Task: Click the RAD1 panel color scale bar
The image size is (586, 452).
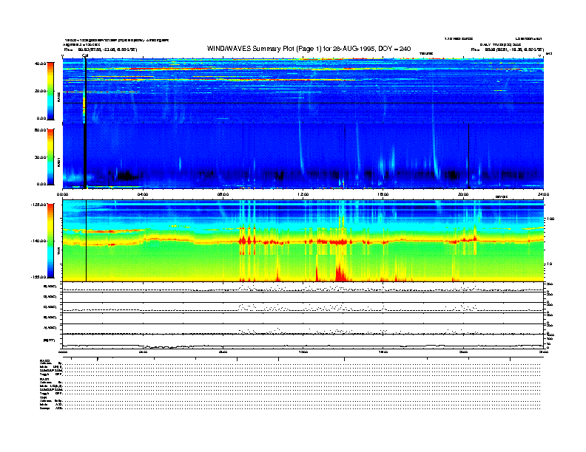Action: 50,157
